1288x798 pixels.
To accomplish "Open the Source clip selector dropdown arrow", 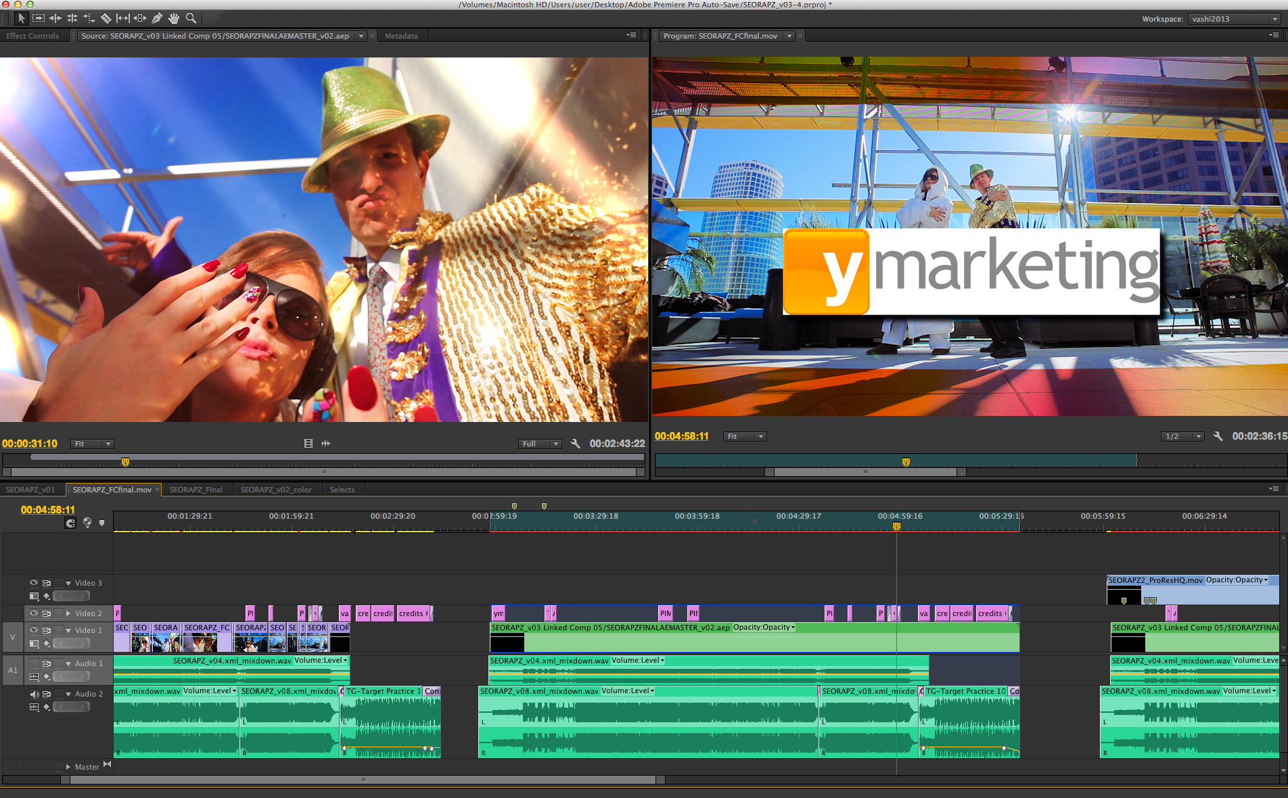I will tap(361, 36).
